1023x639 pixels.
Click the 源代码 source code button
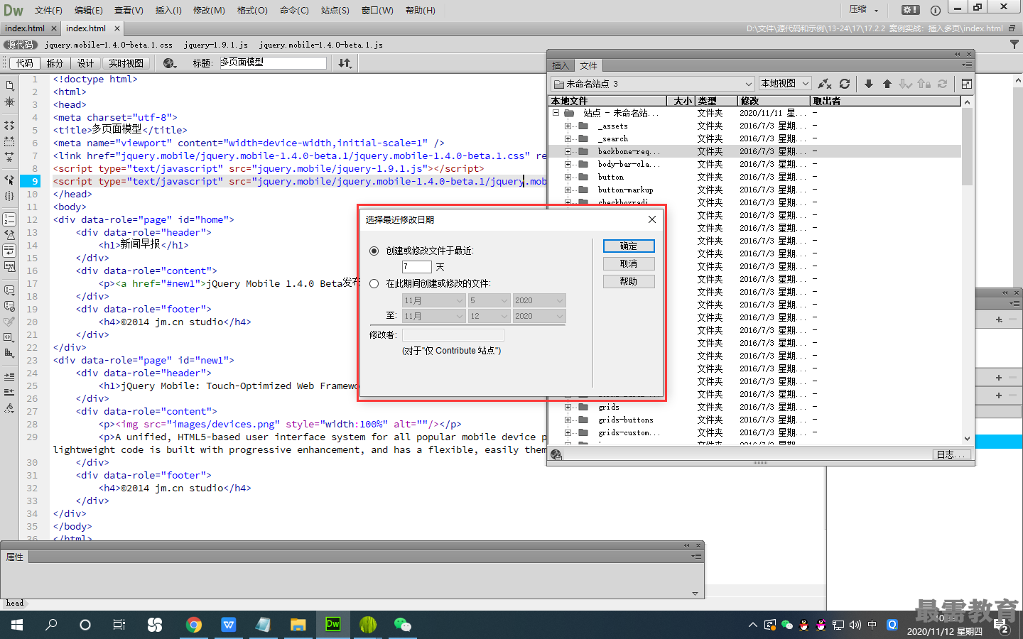20,45
